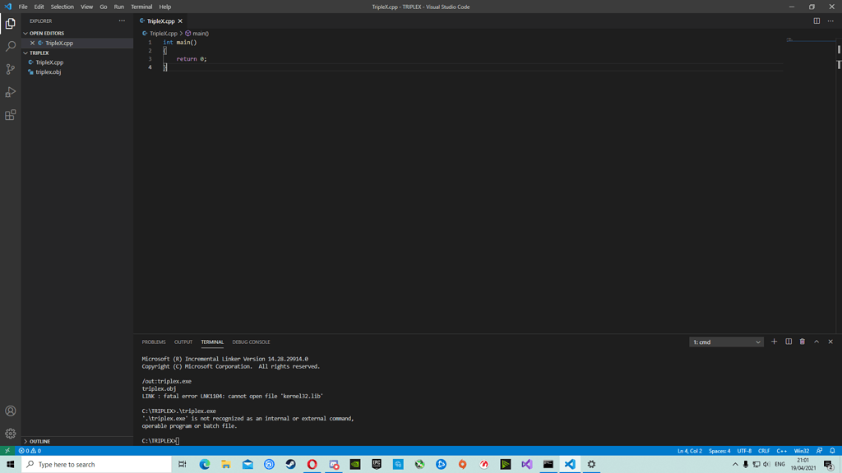
Task: Open the '1: cmd' terminal dropdown
Action: tap(725, 342)
